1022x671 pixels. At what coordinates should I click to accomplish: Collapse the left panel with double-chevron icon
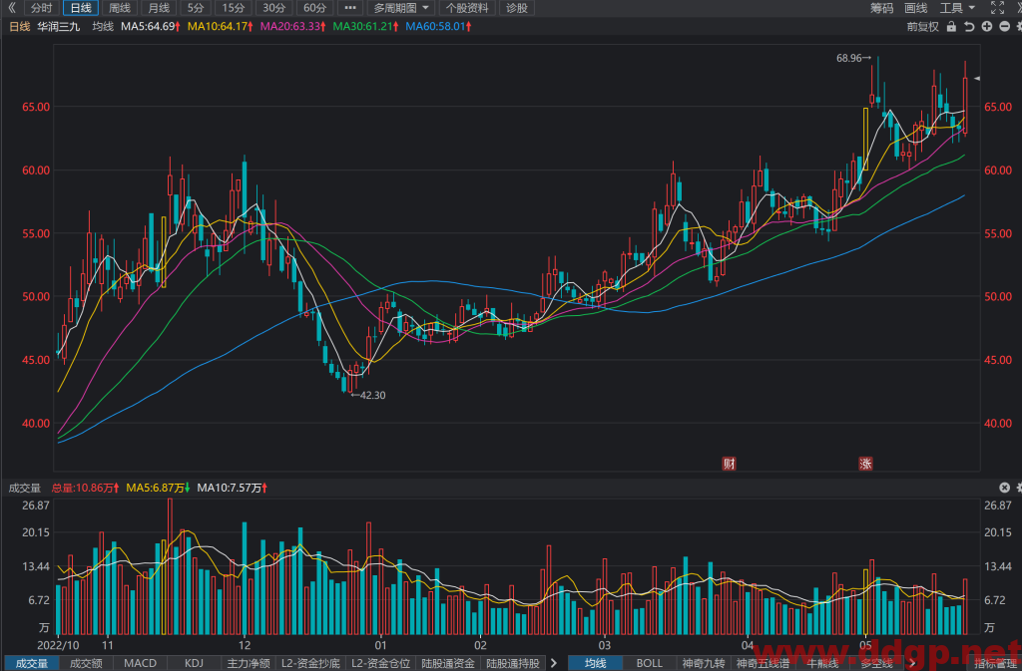point(11,8)
